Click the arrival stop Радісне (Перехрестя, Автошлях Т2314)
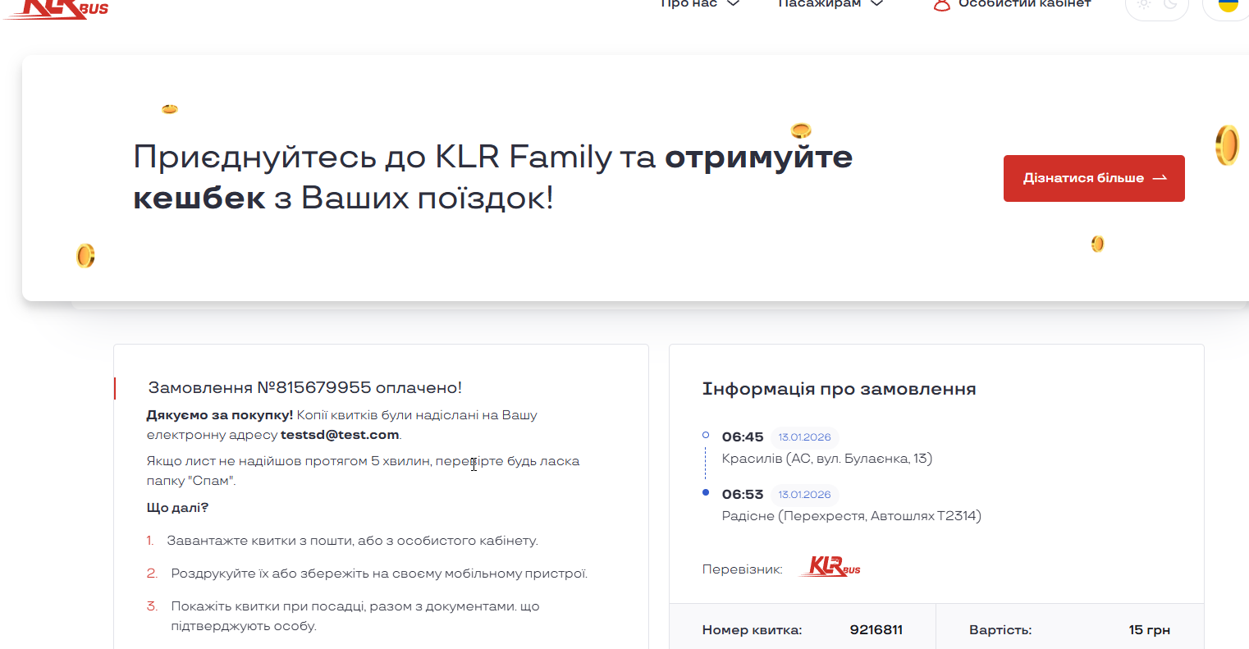 click(852, 516)
